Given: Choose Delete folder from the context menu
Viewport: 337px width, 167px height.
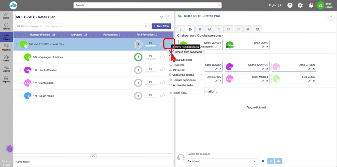Looking at the screenshot, I should (180, 93).
